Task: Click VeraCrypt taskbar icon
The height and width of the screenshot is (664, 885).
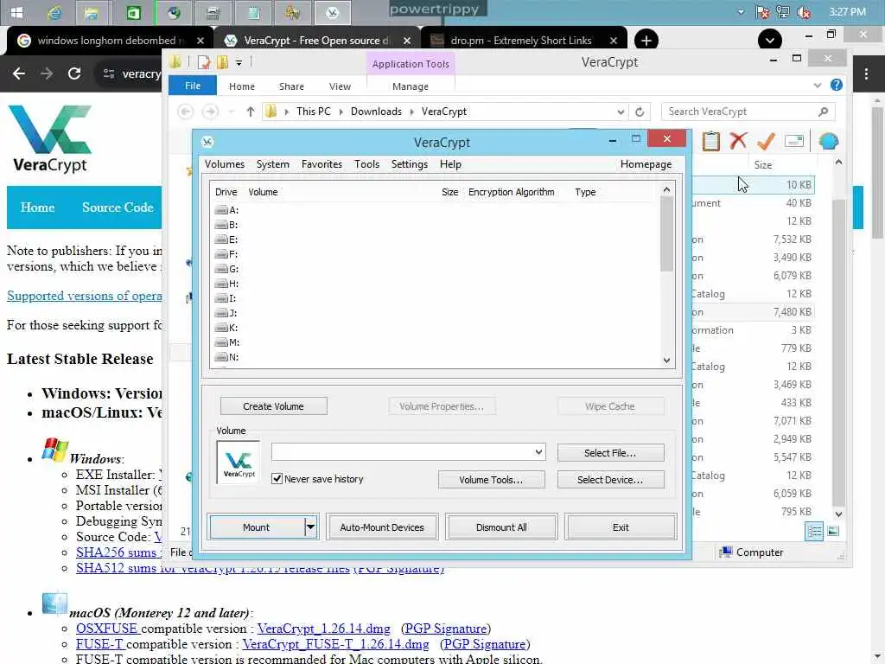Action: coord(333,12)
